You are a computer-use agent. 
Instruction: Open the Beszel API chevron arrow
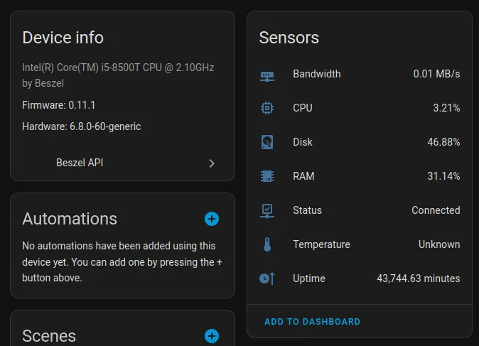[212, 163]
